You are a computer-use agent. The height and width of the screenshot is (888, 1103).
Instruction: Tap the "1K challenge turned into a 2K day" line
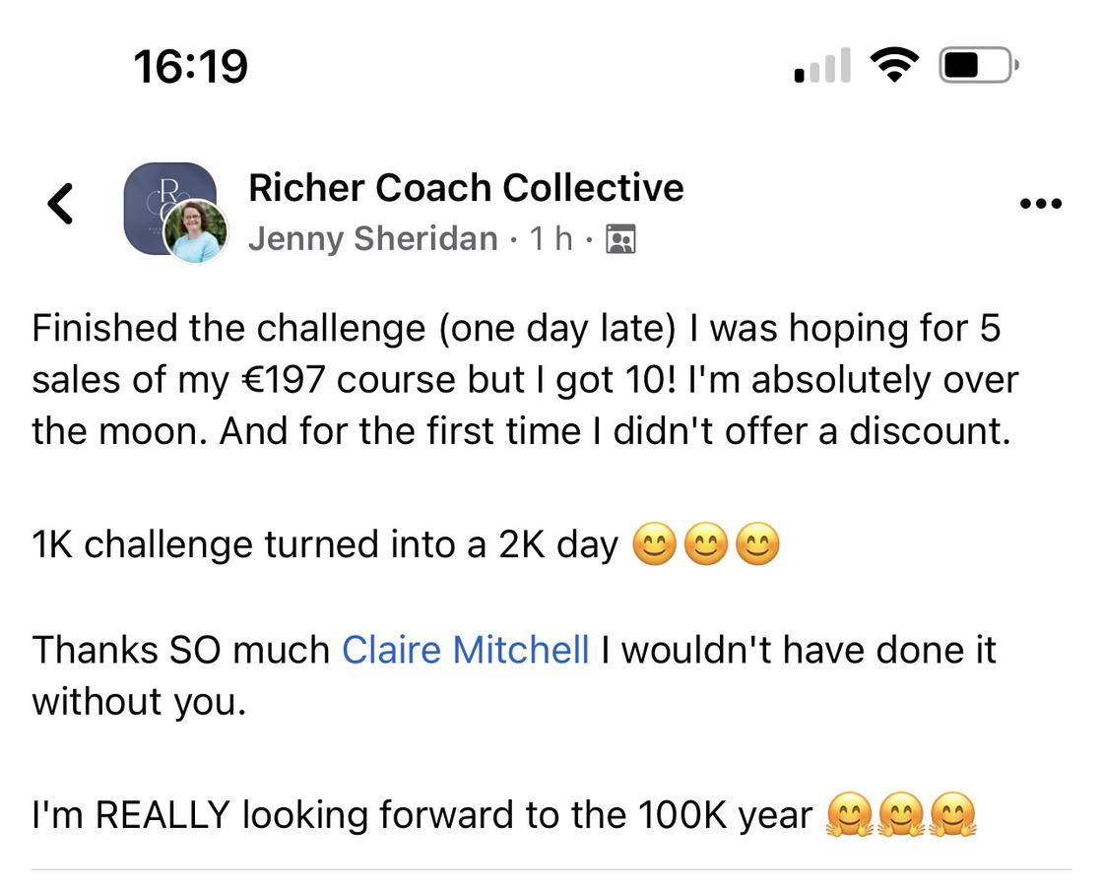pos(325,544)
